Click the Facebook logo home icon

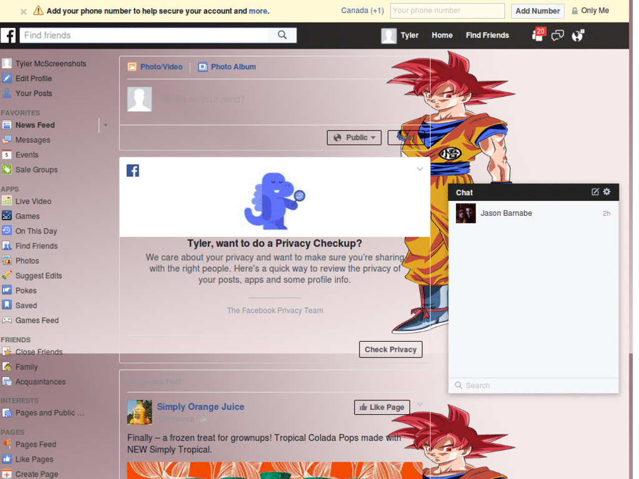tap(9, 36)
